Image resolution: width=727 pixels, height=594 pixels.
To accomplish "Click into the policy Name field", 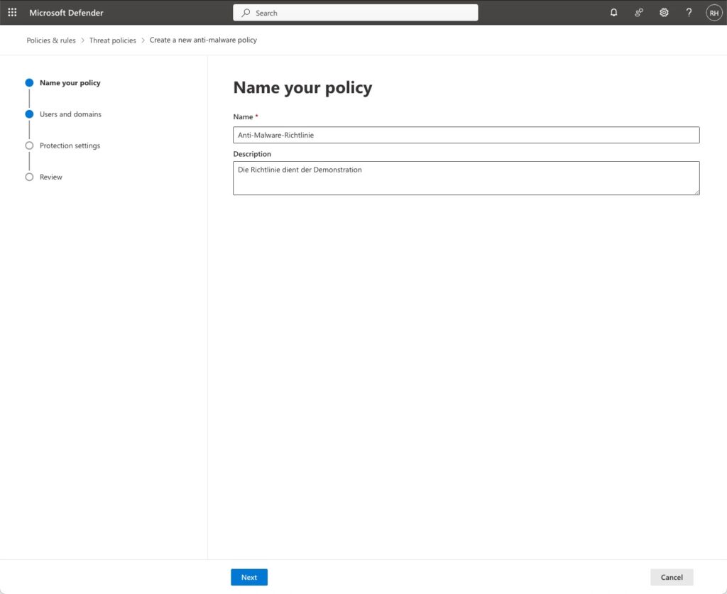I will tap(466, 135).
